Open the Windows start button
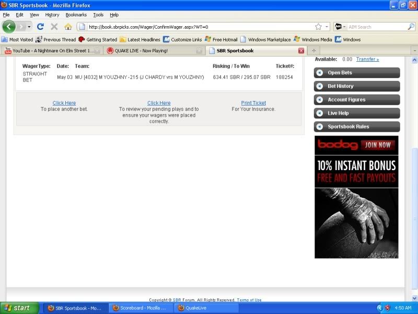 coord(19,308)
